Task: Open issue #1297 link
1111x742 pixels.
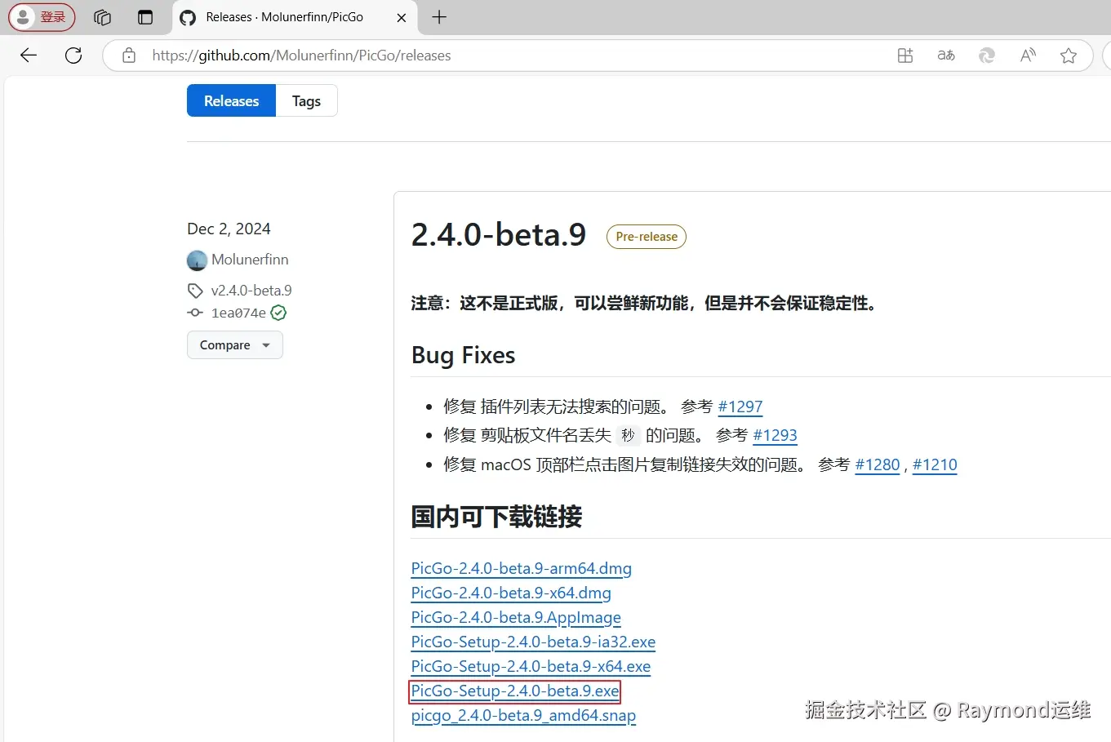Action: pos(740,407)
